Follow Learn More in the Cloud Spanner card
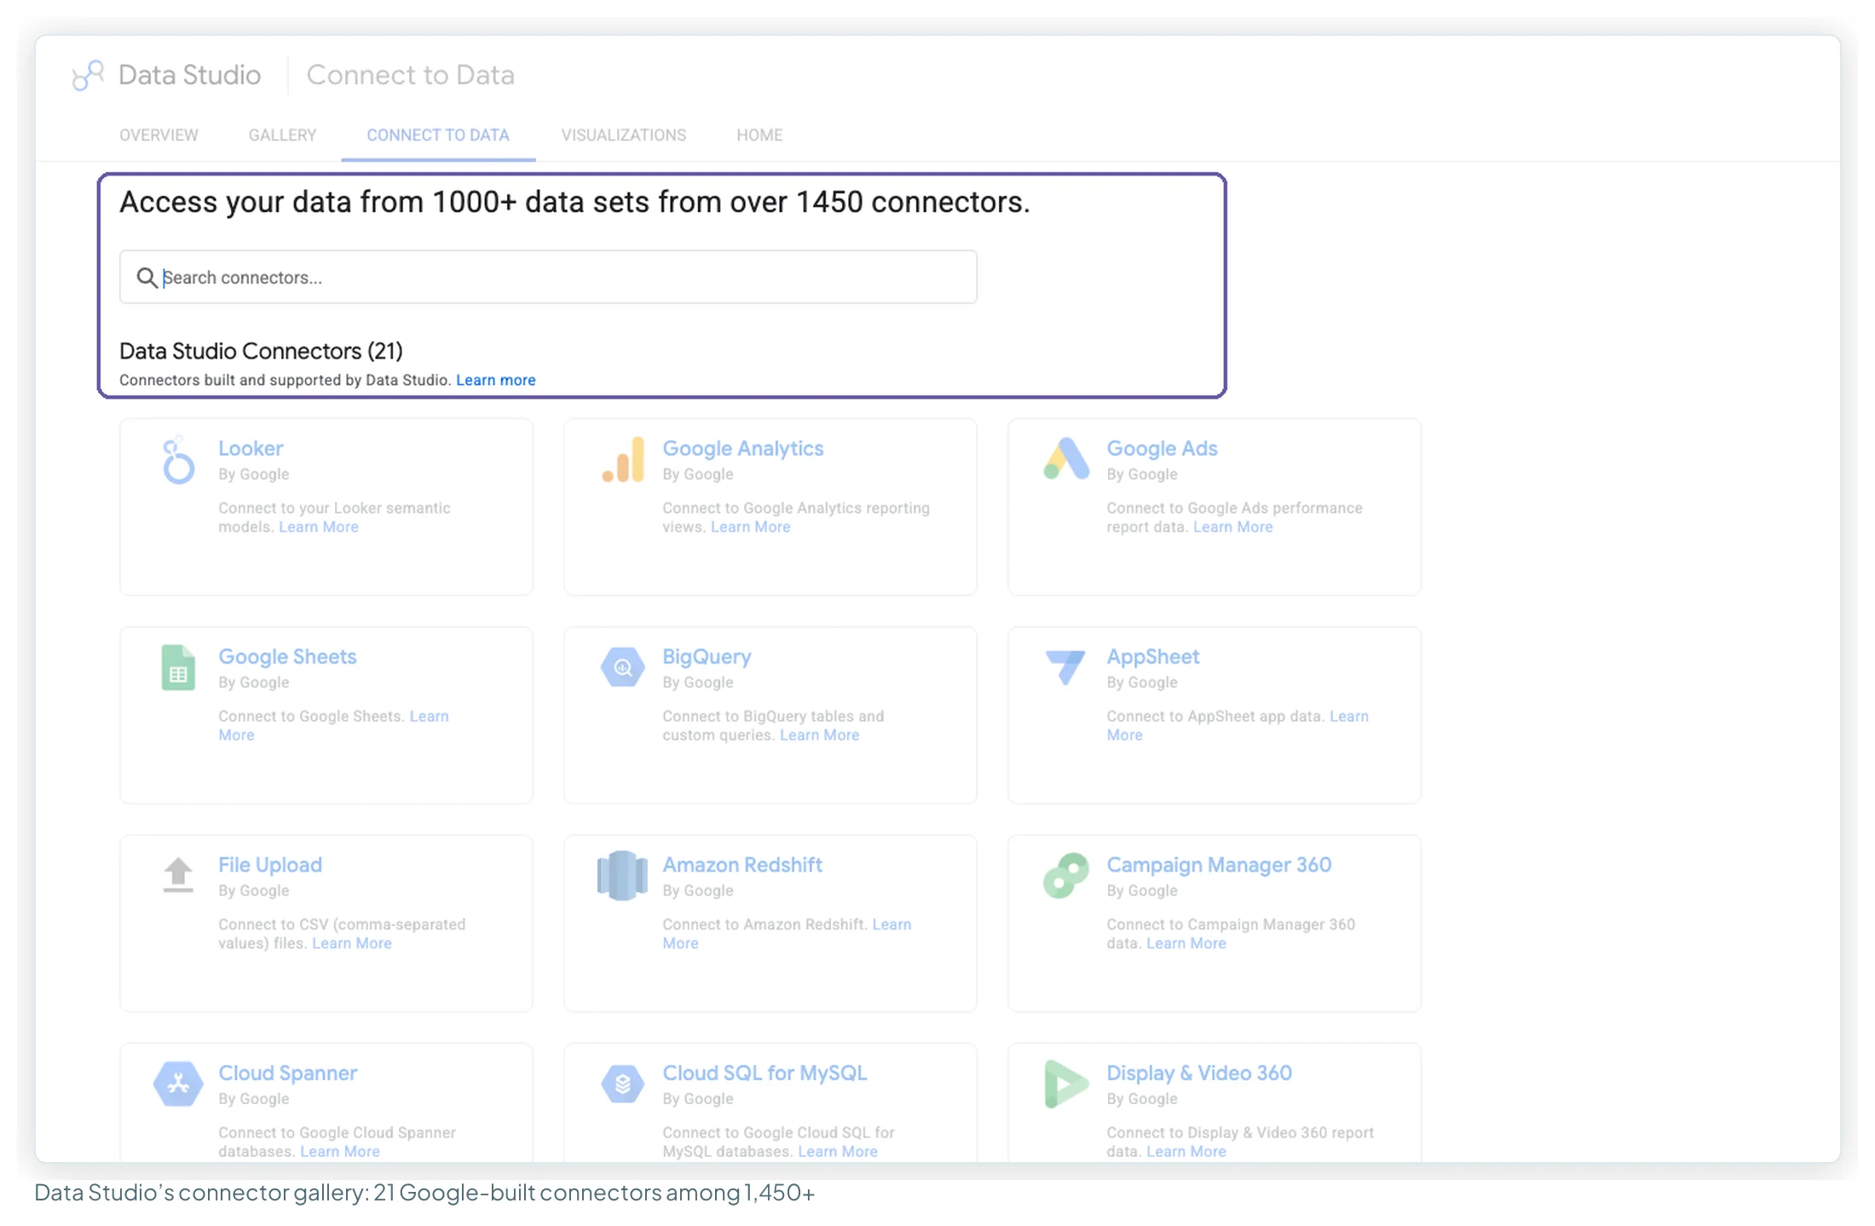Image resolution: width=1875 pixels, height=1226 pixels. click(x=340, y=1151)
